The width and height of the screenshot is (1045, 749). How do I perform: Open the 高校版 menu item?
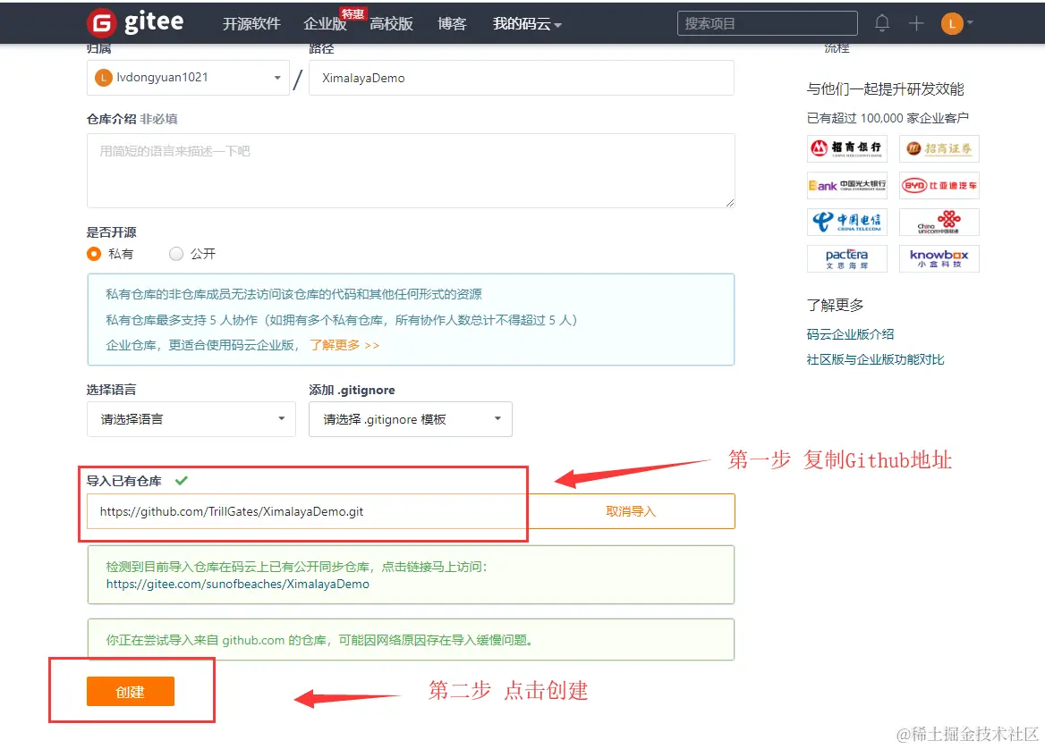pyautogui.click(x=391, y=24)
